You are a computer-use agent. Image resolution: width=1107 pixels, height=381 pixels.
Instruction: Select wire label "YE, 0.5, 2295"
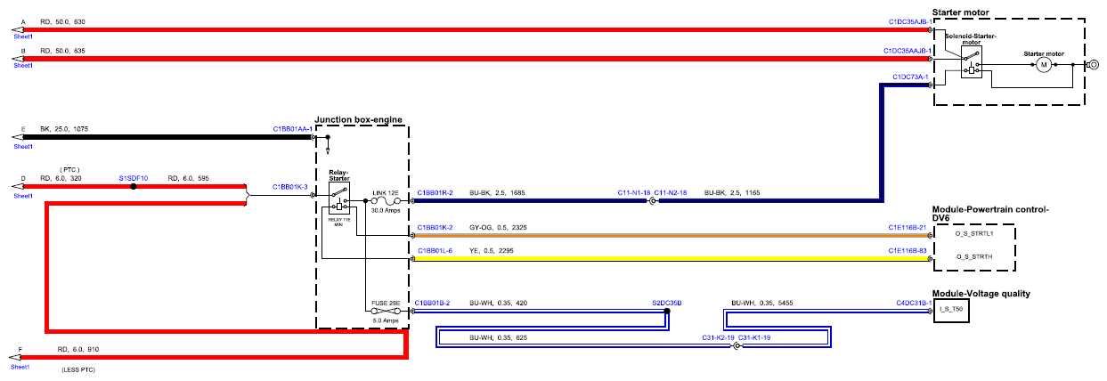click(494, 250)
